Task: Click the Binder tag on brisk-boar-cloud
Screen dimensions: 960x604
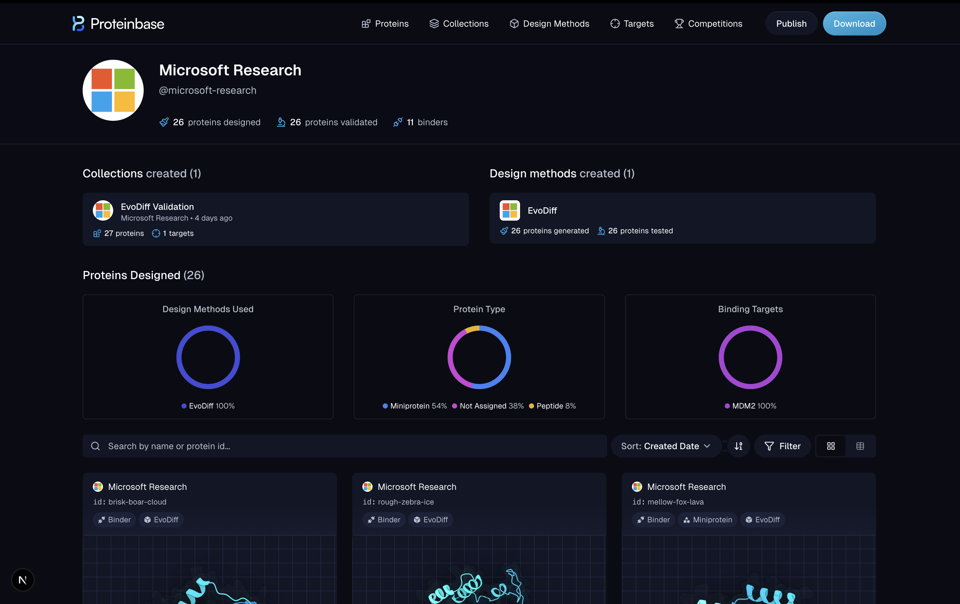Action: tap(114, 519)
